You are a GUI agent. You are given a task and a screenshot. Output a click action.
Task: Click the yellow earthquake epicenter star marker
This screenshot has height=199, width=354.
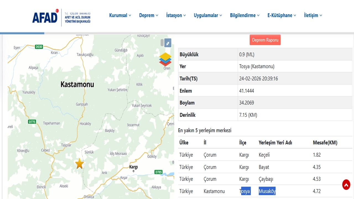coord(79,164)
